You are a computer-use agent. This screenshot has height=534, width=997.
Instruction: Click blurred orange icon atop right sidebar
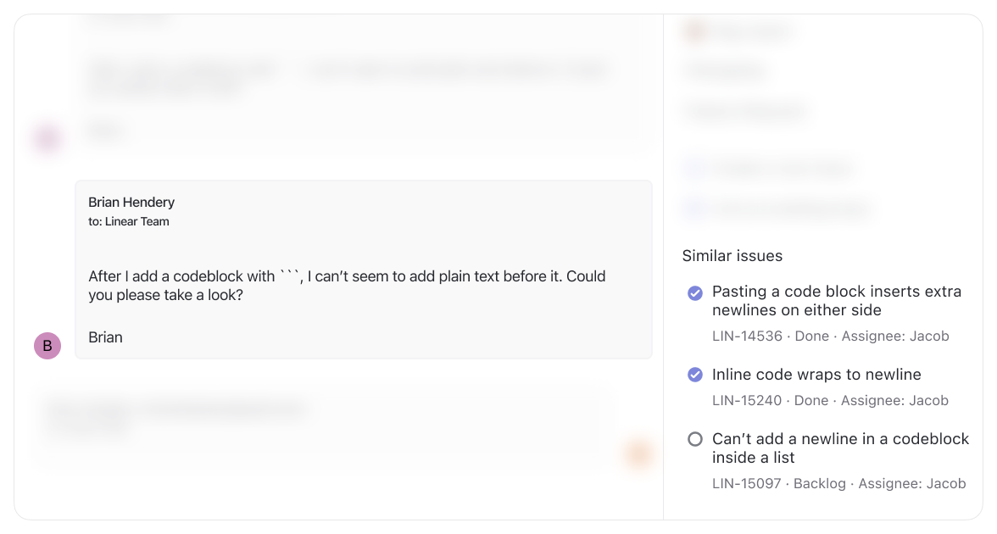pos(695,31)
